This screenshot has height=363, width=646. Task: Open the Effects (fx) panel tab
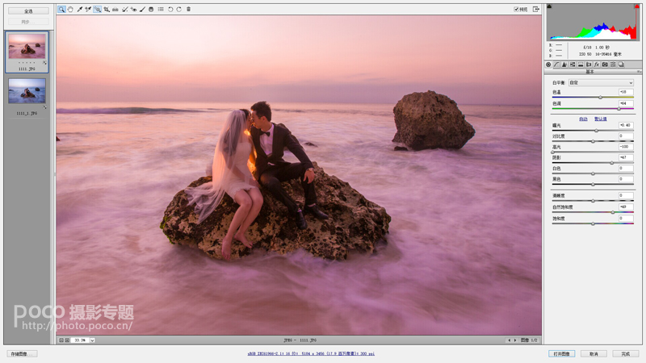point(597,65)
